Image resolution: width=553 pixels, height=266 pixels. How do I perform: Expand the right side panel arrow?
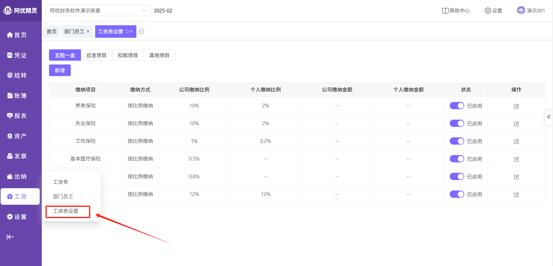coord(548,117)
